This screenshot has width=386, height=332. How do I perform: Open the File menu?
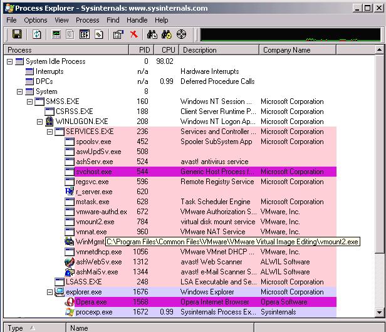coord(11,20)
